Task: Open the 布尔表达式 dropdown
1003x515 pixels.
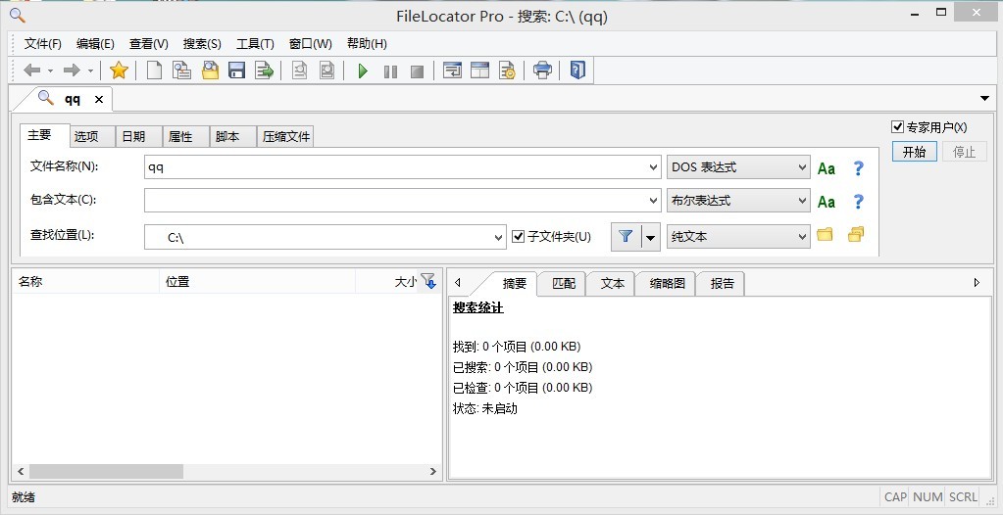Action: click(x=738, y=201)
